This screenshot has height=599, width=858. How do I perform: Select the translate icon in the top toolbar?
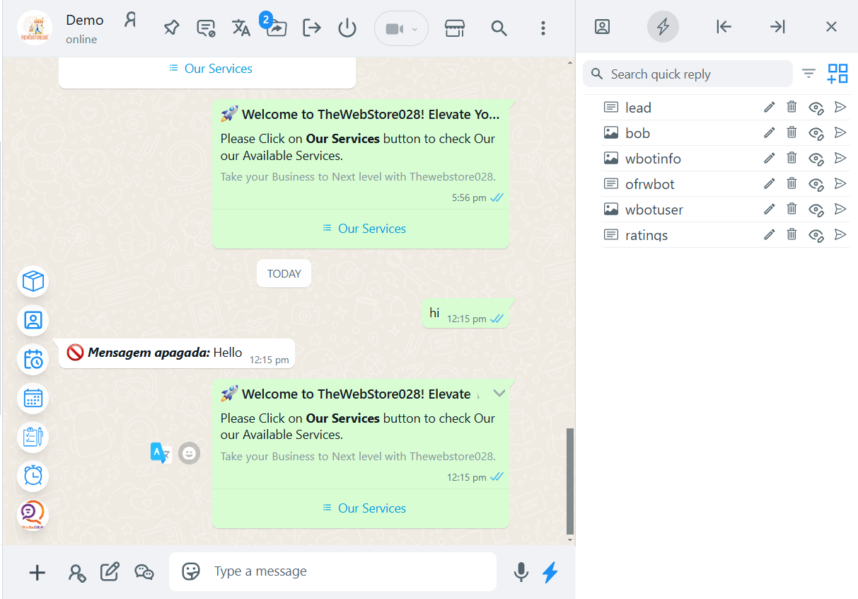[240, 27]
